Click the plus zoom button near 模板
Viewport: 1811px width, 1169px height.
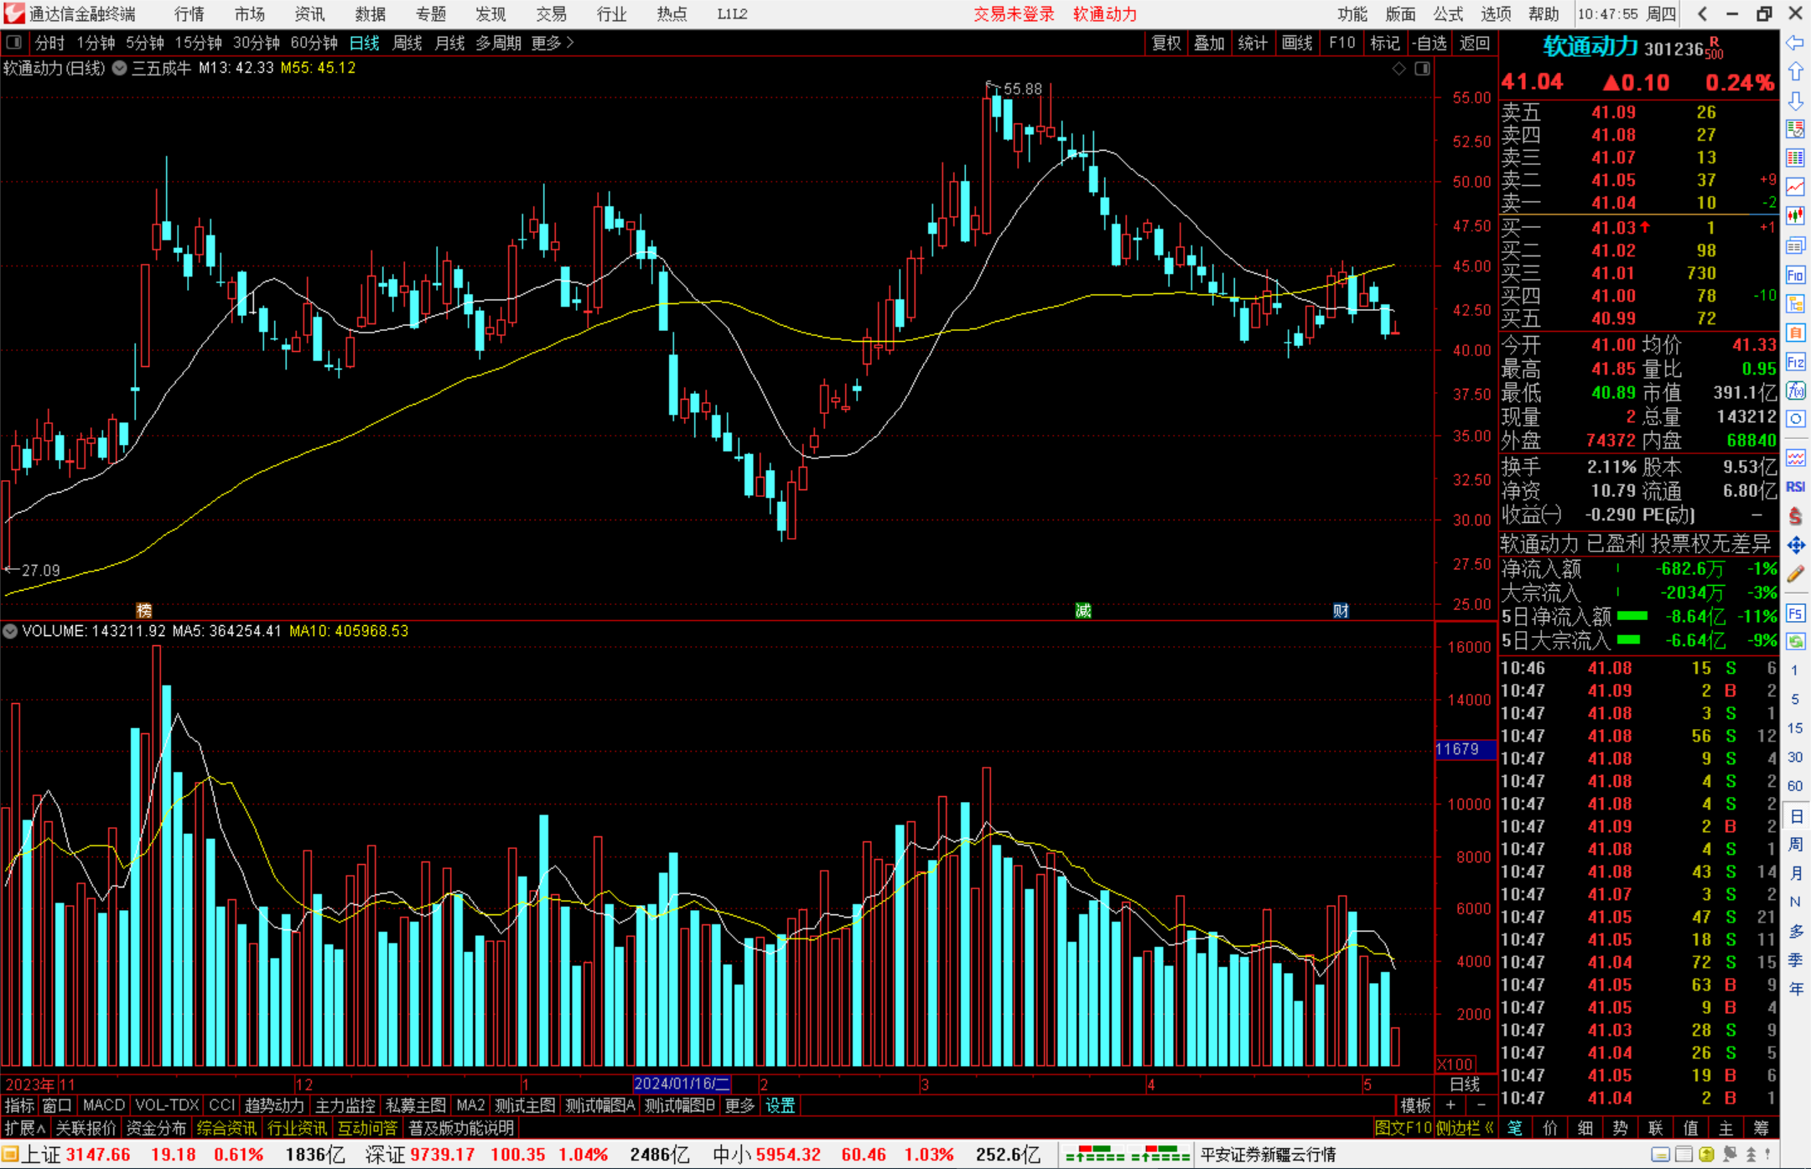1451,1105
